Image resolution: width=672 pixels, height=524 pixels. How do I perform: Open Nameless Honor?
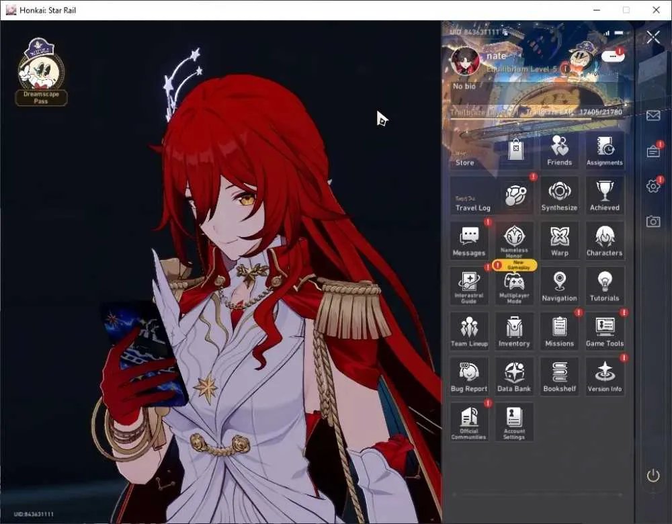(x=514, y=241)
